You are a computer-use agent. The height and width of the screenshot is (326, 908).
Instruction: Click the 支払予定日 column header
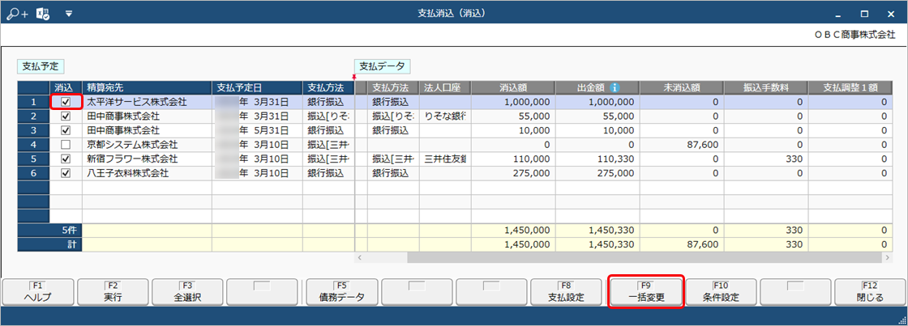click(257, 88)
